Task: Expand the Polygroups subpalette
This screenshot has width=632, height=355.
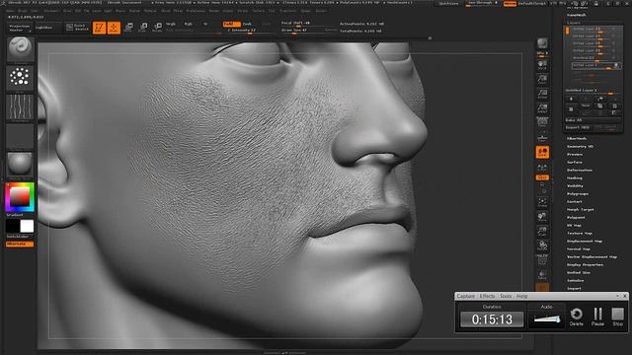Action: (578, 194)
